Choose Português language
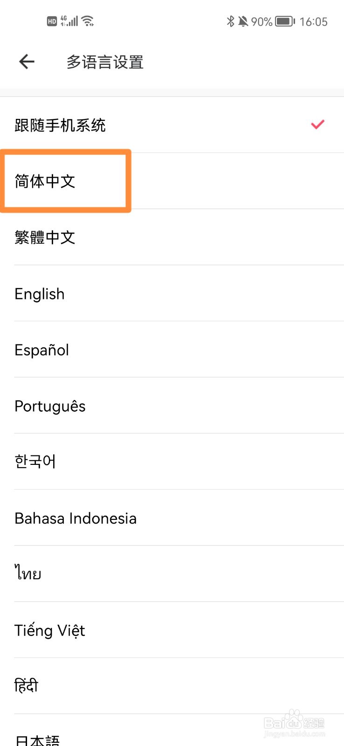The width and height of the screenshot is (344, 746). [50, 406]
